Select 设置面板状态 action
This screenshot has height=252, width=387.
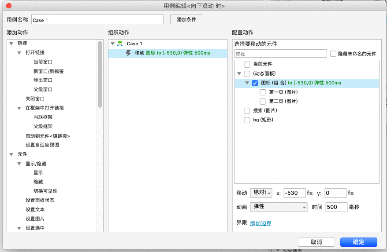click(40, 200)
